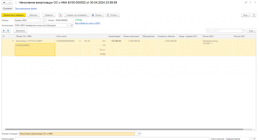Click the Комментарий input field
Viewport: 259px width, 140px height.
pyautogui.click(x=112, y=139)
